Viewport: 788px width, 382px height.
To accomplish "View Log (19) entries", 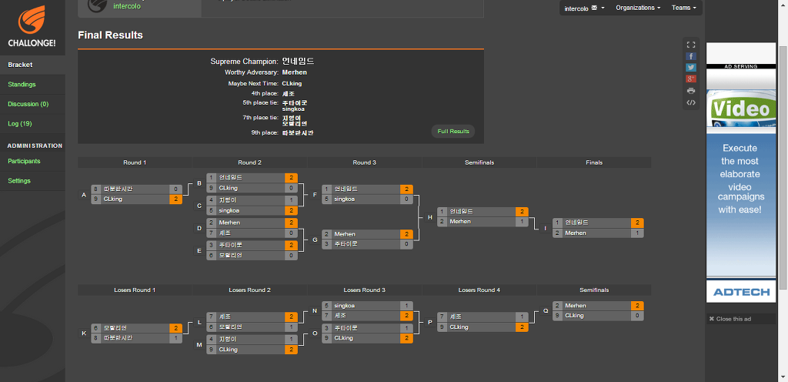I will 20,123.
